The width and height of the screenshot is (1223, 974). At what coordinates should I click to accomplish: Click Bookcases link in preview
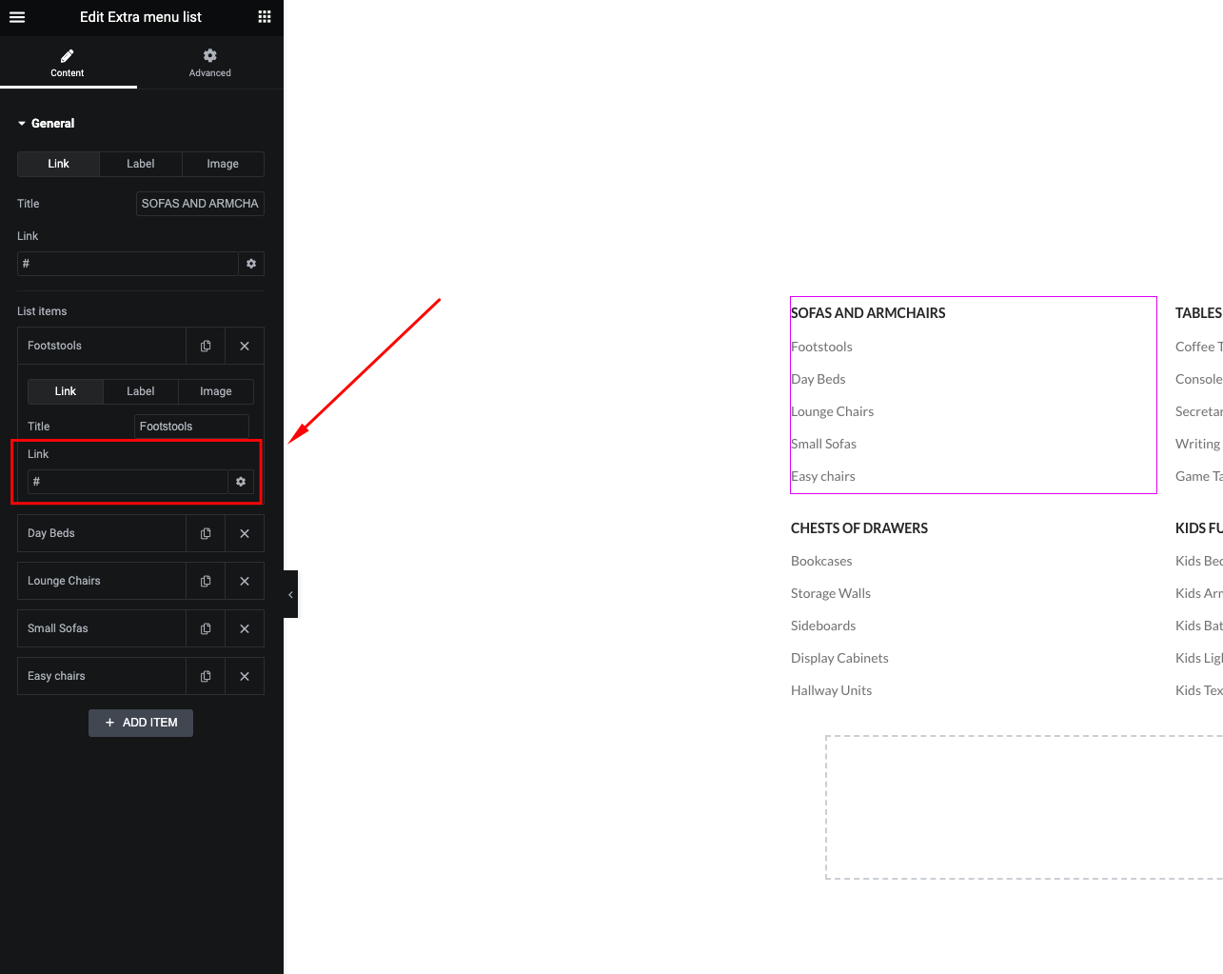point(821,561)
